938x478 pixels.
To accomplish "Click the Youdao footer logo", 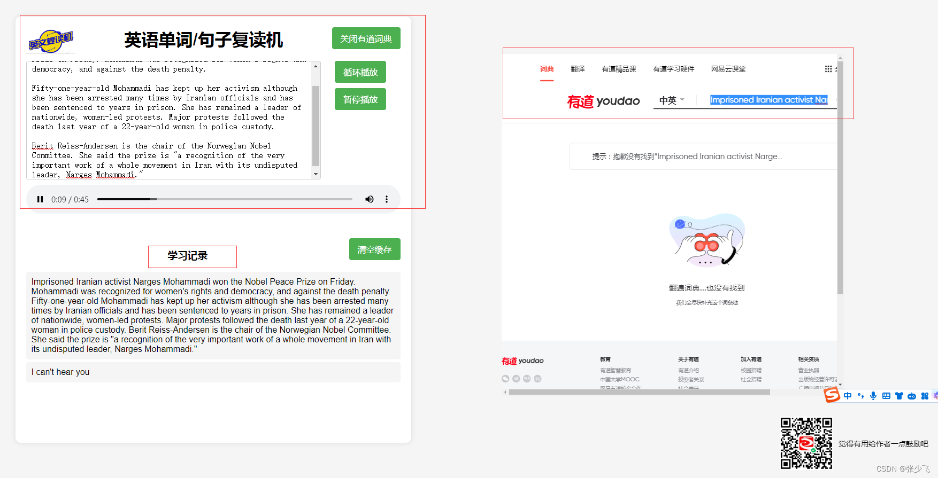I will tap(522, 361).
